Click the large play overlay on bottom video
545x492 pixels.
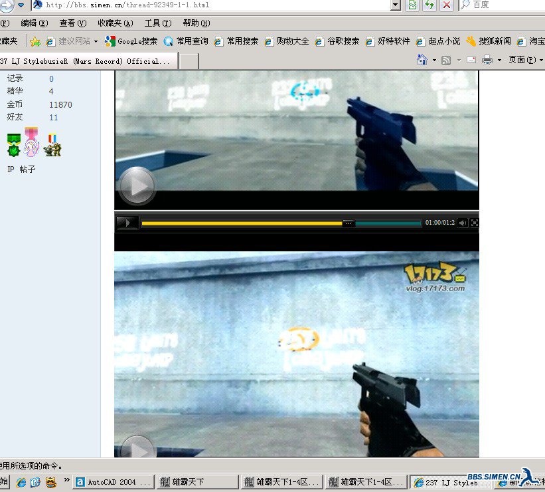click(x=137, y=447)
